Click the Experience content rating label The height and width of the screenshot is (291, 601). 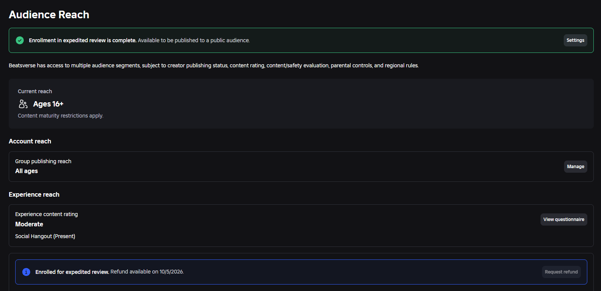46,214
